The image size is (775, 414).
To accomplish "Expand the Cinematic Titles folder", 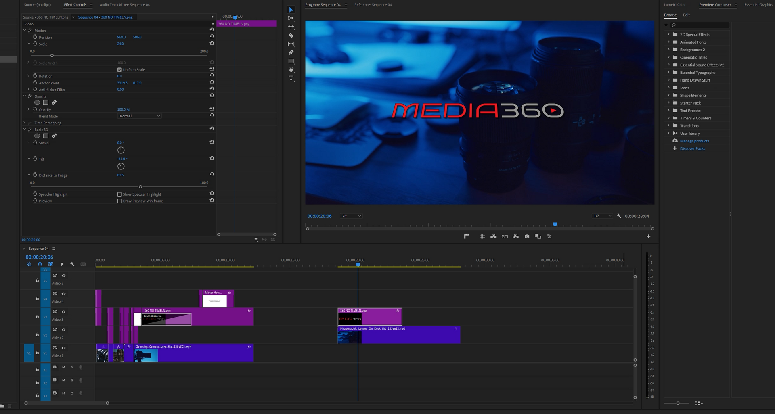I will tap(668, 57).
